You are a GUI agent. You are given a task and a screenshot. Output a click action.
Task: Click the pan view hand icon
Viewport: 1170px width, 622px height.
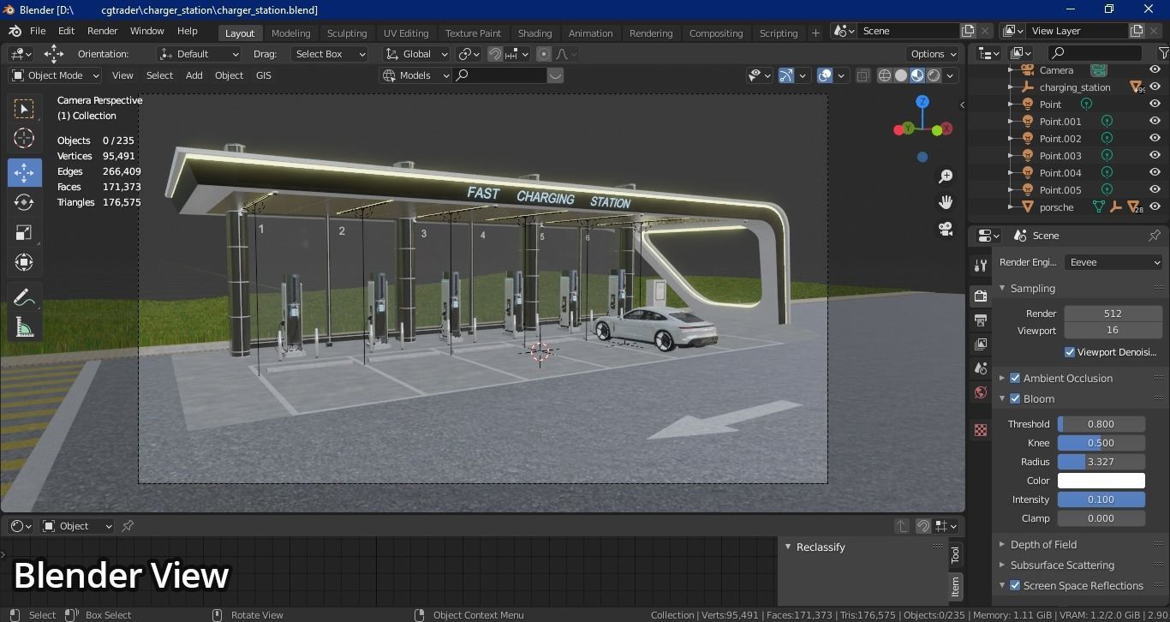[946, 202]
